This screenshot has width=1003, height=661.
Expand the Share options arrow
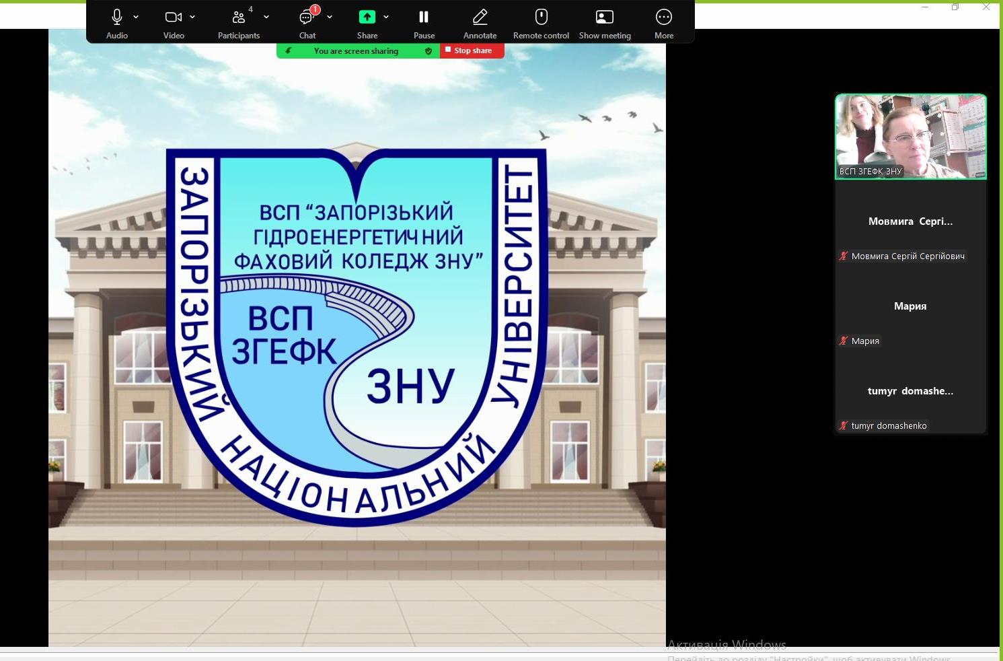tap(386, 17)
